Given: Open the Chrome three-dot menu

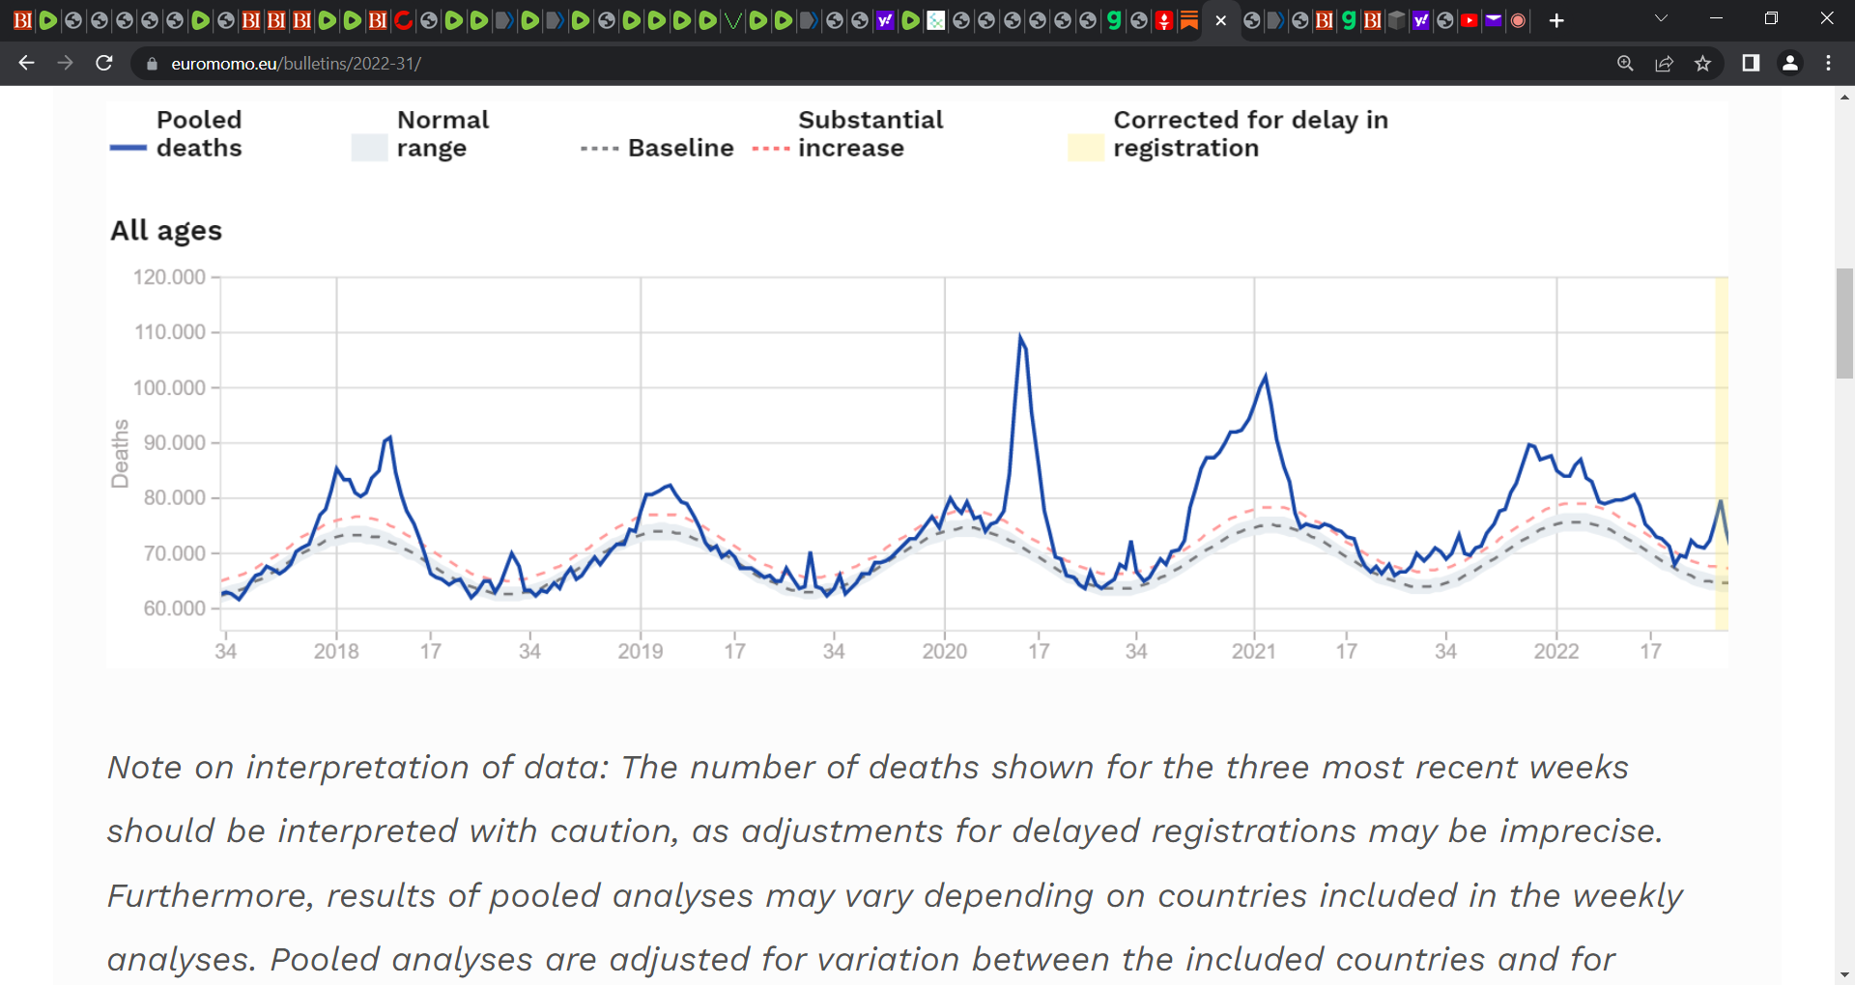Looking at the screenshot, I should pos(1828,63).
